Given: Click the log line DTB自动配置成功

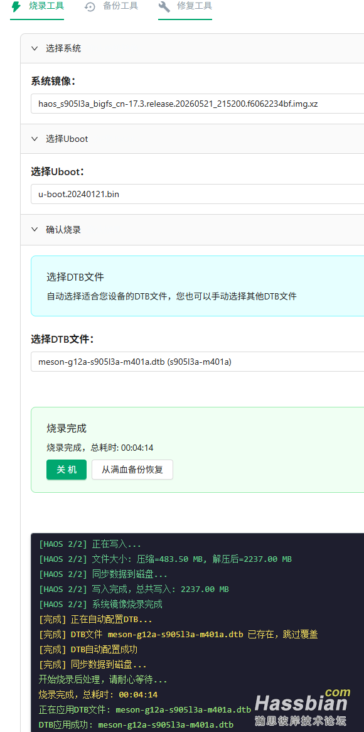Looking at the screenshot, I should coord(88,649).
